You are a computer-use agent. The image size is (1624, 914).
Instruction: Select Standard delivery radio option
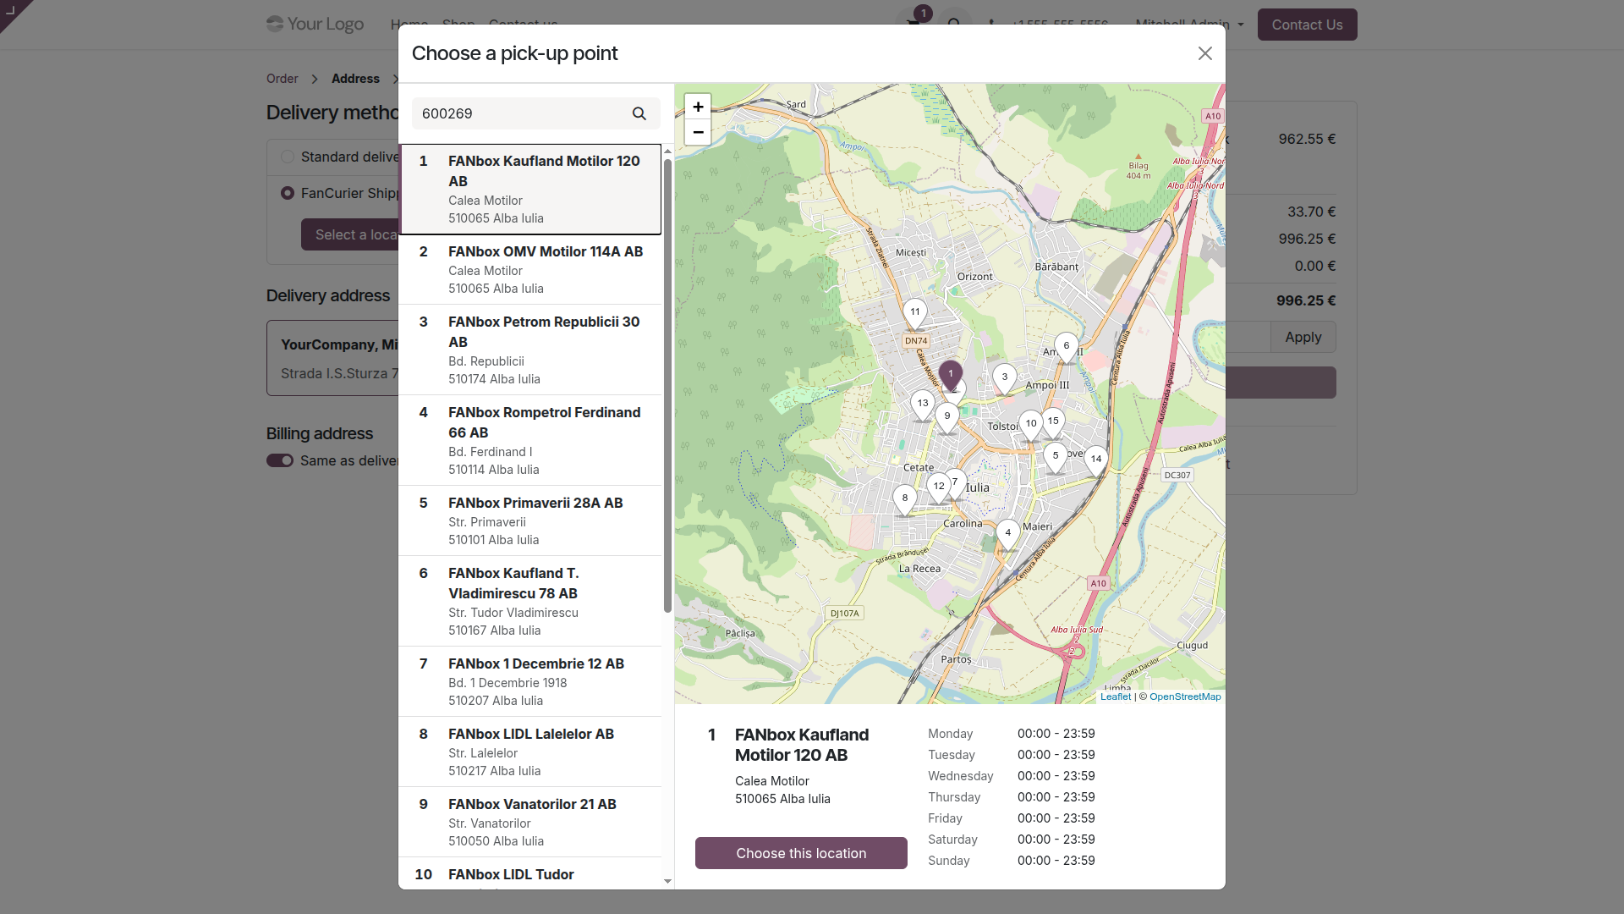[288, 157]
